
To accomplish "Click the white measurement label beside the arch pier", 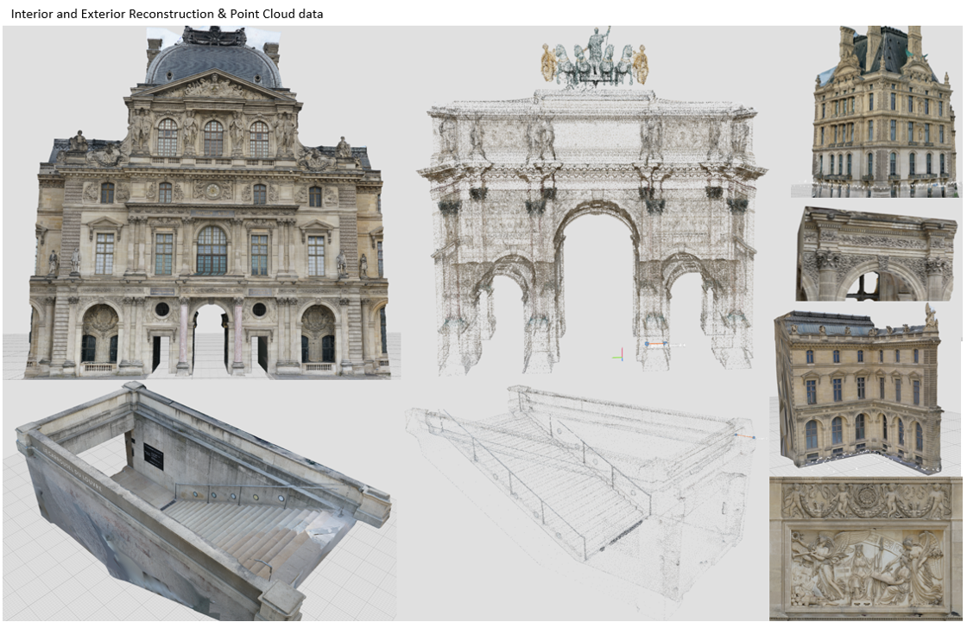I will (677, 345).
